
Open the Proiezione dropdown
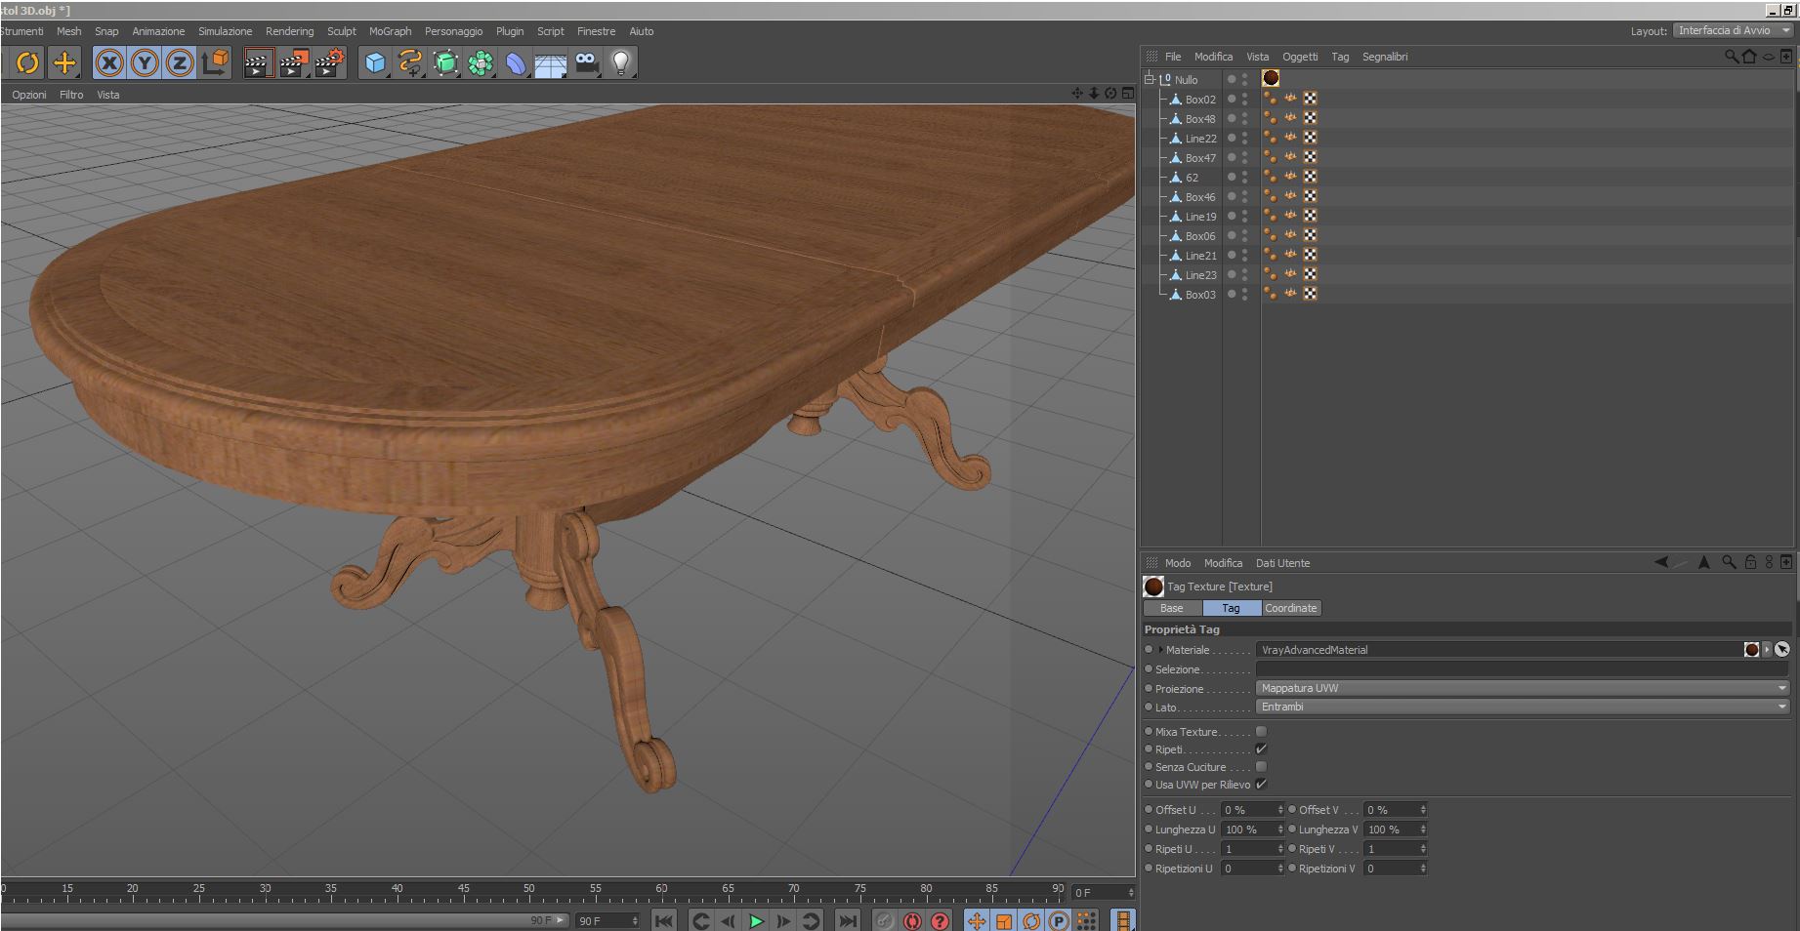click(1522, 688)
